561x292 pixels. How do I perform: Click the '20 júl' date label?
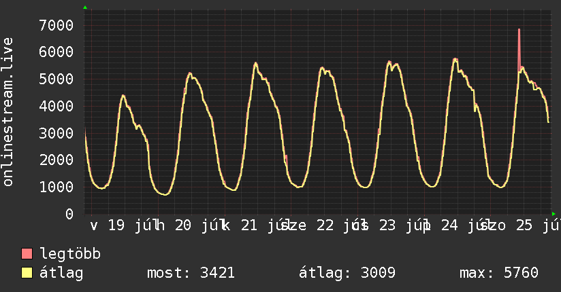click(x=199, y=225)
